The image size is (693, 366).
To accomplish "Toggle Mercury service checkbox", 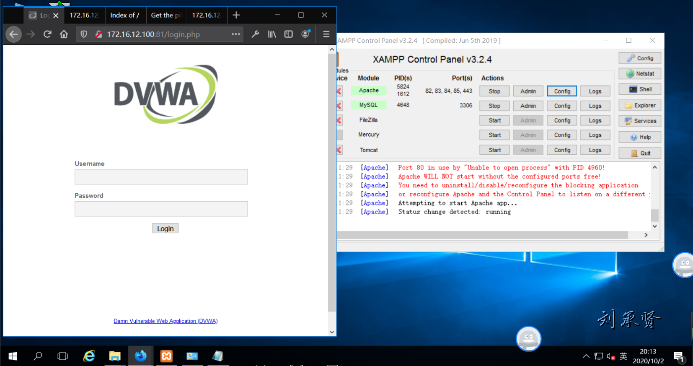I will [339, 135].
